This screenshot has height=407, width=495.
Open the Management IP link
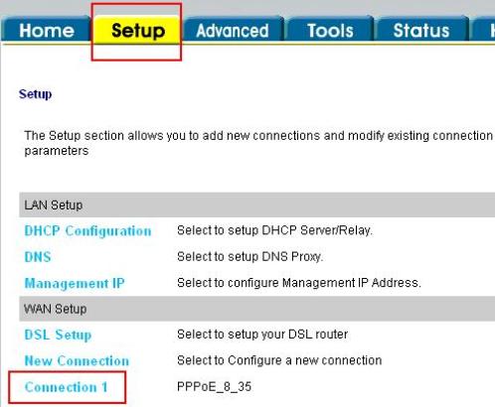point(75,283)
